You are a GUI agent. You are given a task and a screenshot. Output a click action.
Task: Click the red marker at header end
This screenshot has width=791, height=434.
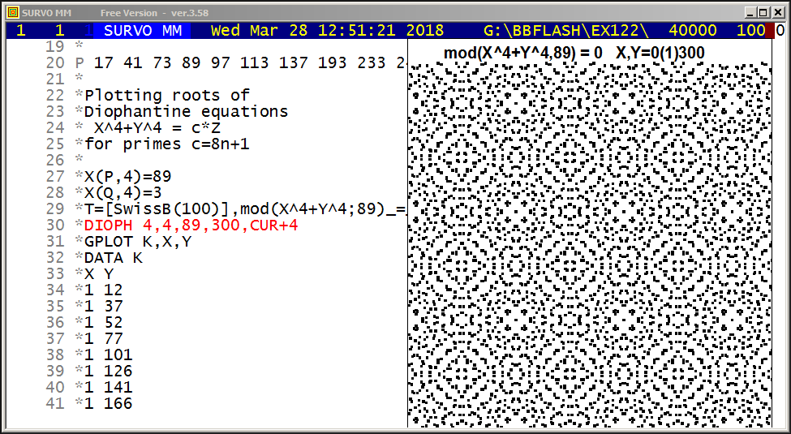click(770, 31)
